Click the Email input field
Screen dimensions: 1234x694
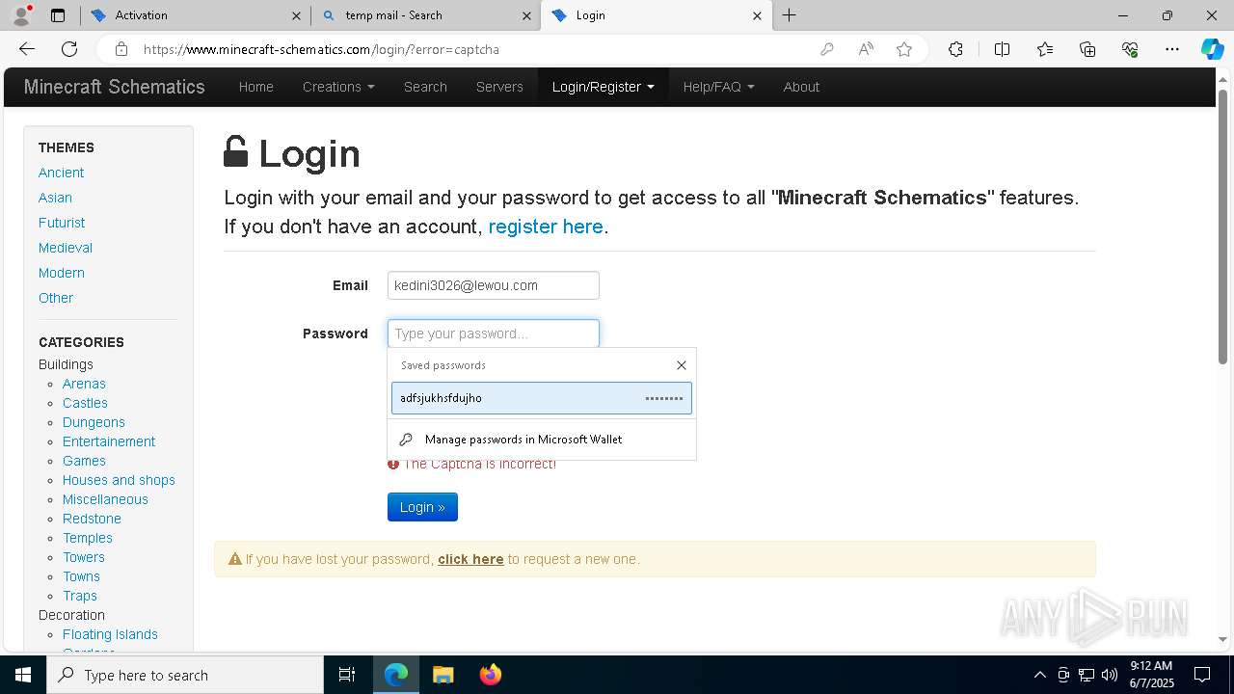(494, 285)
